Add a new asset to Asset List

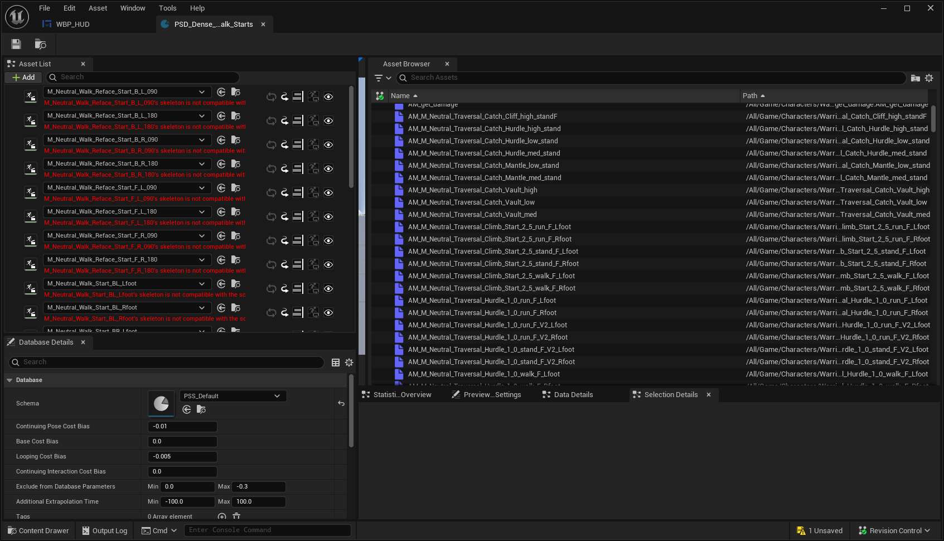click(x=23, y=78)
